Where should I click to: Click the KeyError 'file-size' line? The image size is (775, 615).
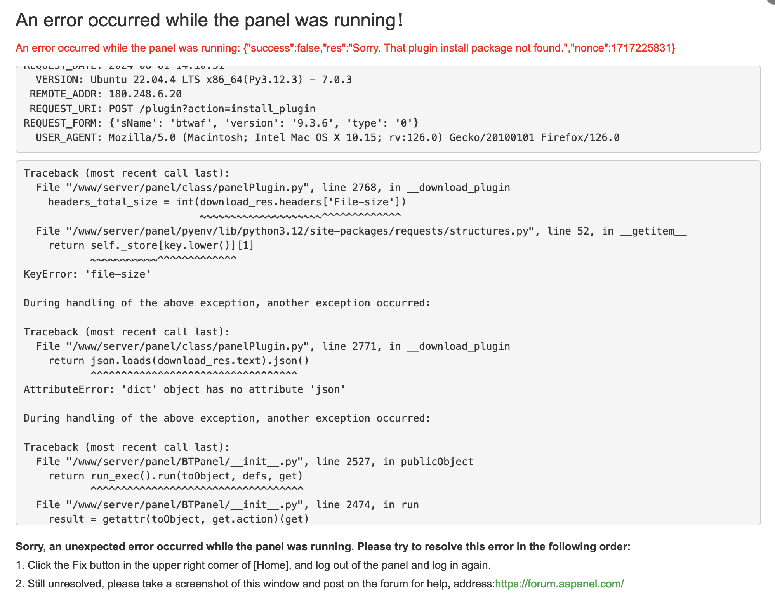tap(87, 274)
